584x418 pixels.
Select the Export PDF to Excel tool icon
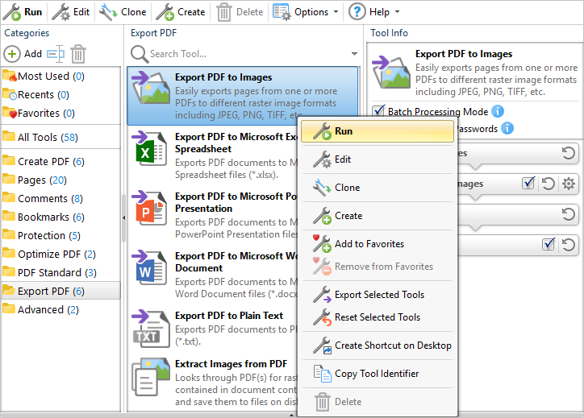coord(149,148)
